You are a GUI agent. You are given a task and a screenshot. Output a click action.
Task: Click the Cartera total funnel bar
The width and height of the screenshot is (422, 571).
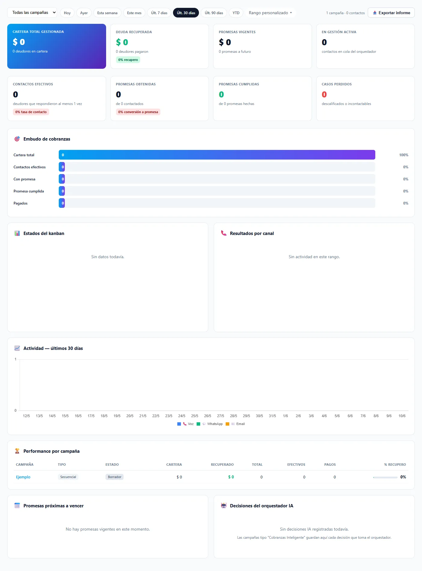pos(217,155)
